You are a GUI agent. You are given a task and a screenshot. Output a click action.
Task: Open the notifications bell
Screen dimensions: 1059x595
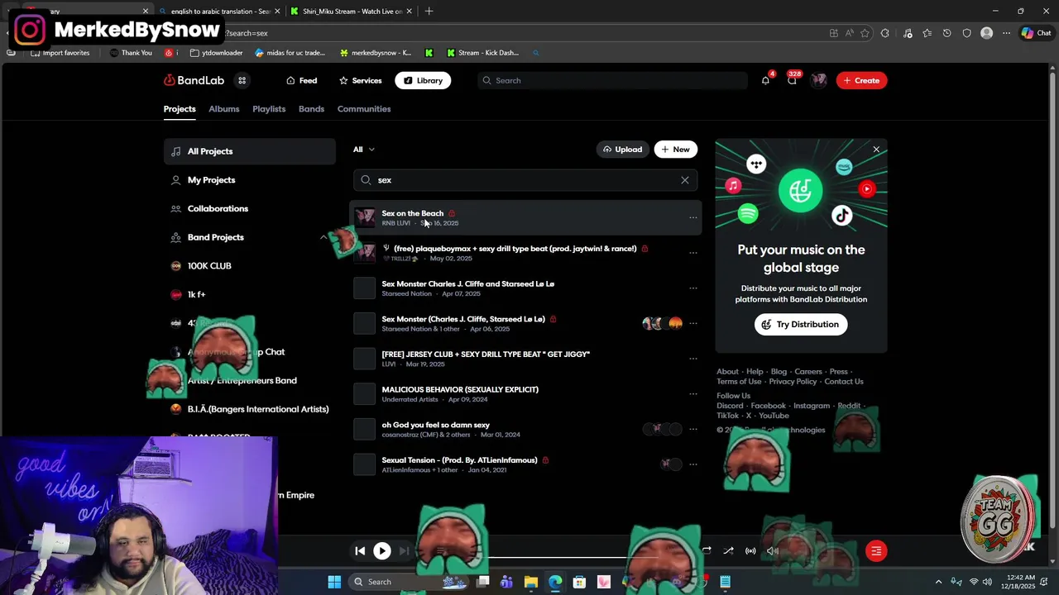point(765,80)
